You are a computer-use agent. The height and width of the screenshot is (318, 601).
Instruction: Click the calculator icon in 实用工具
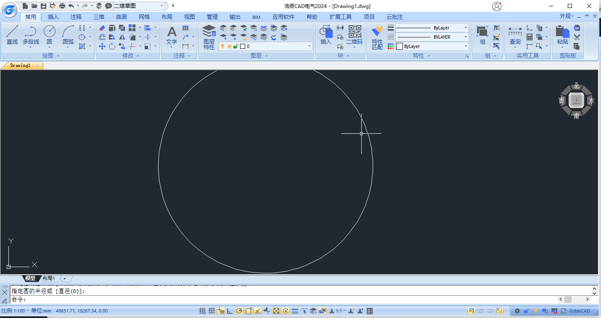click(530, 37)
